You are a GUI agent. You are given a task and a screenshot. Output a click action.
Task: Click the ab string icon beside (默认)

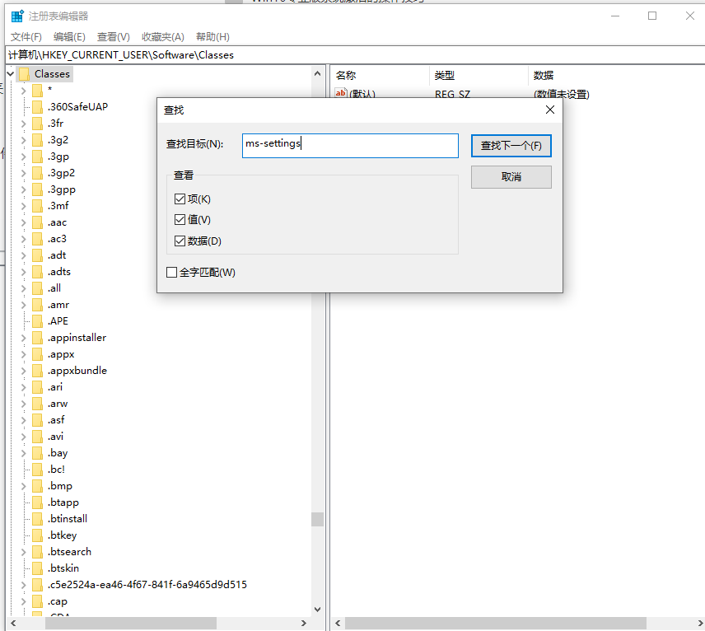(x=340, y=93)
